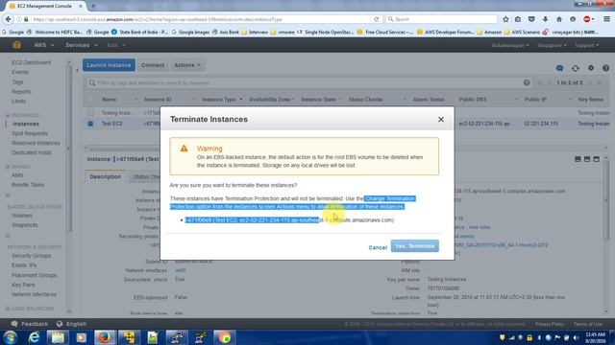The width and height of the screenshot is (615, 345).
Task: Click the filter help icon beside search box
Action: coord(527,82)
